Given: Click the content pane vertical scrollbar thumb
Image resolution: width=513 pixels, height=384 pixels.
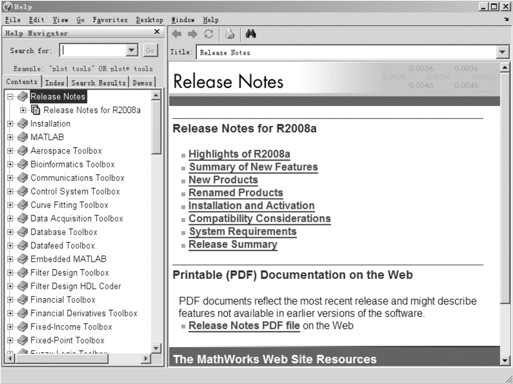Looking at the screenshot, I should click(x=505, y=188).
